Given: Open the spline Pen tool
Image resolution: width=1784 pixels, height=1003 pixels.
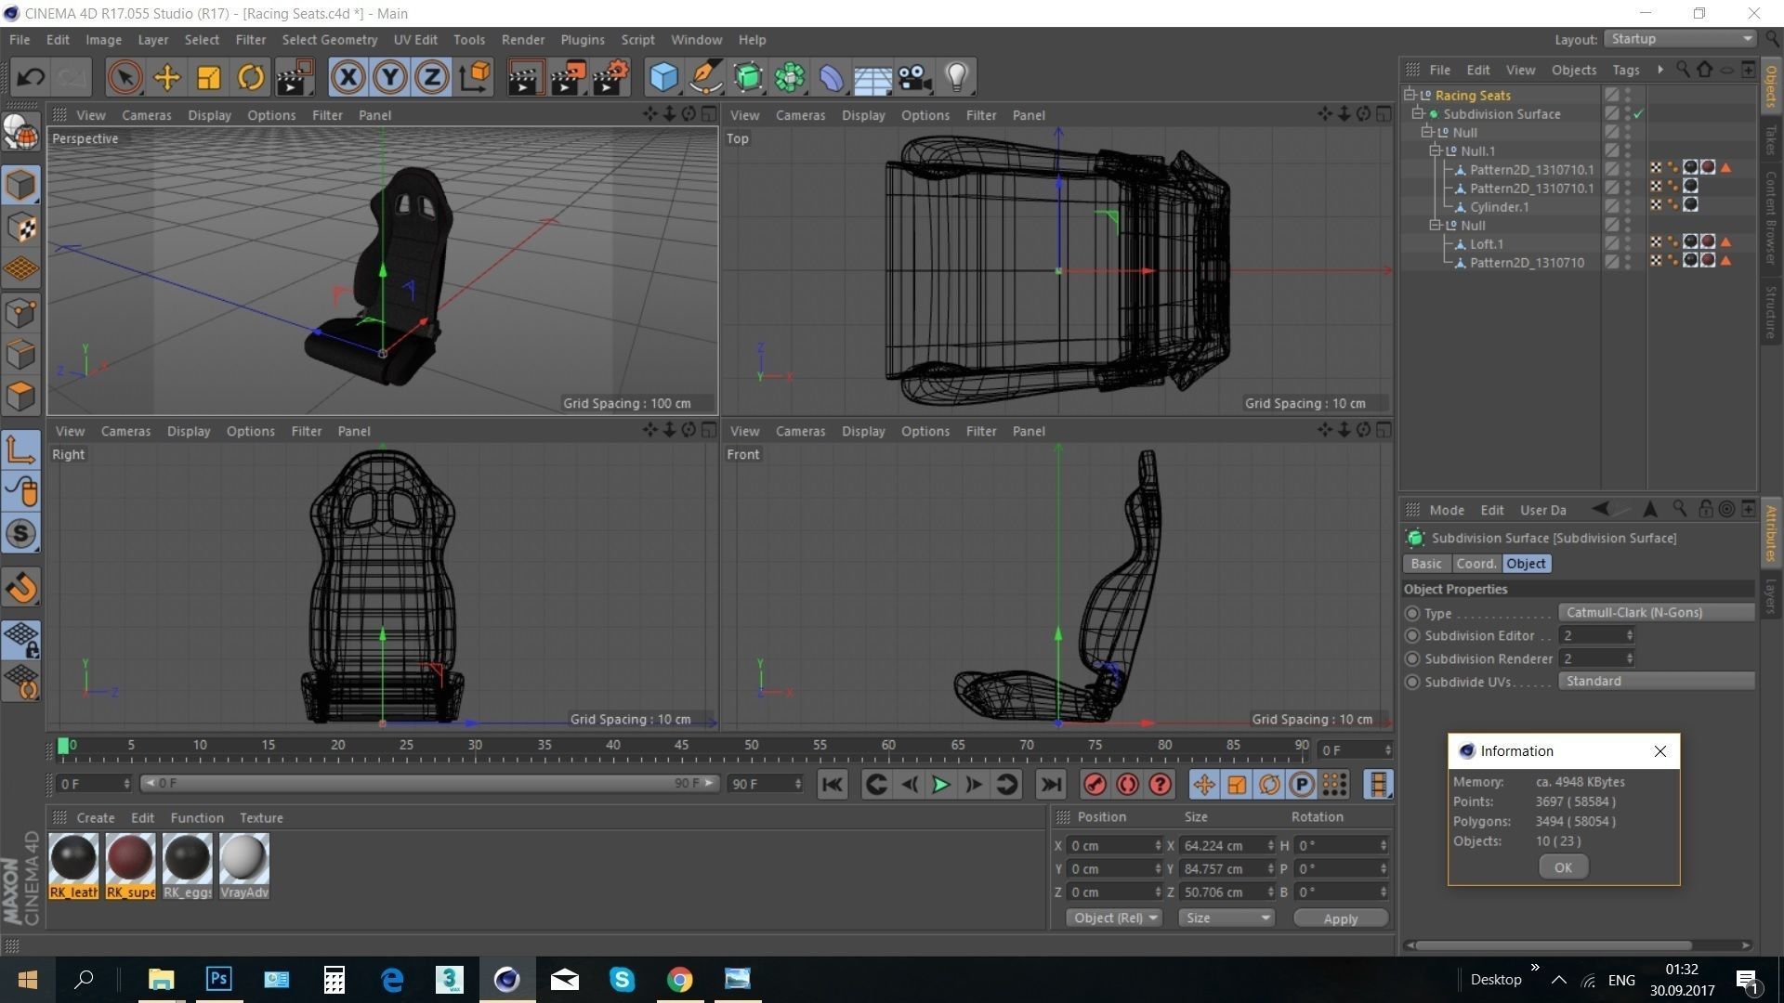Looking at the screenshot, I should [x=706, y=77].
